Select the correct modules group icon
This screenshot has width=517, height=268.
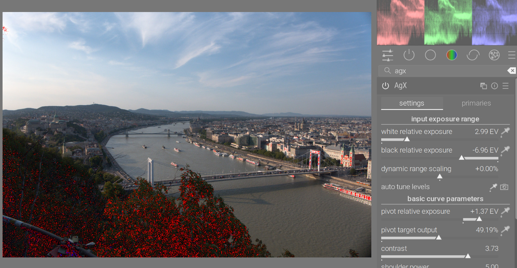pyautogui.click(x=473, y=55)
